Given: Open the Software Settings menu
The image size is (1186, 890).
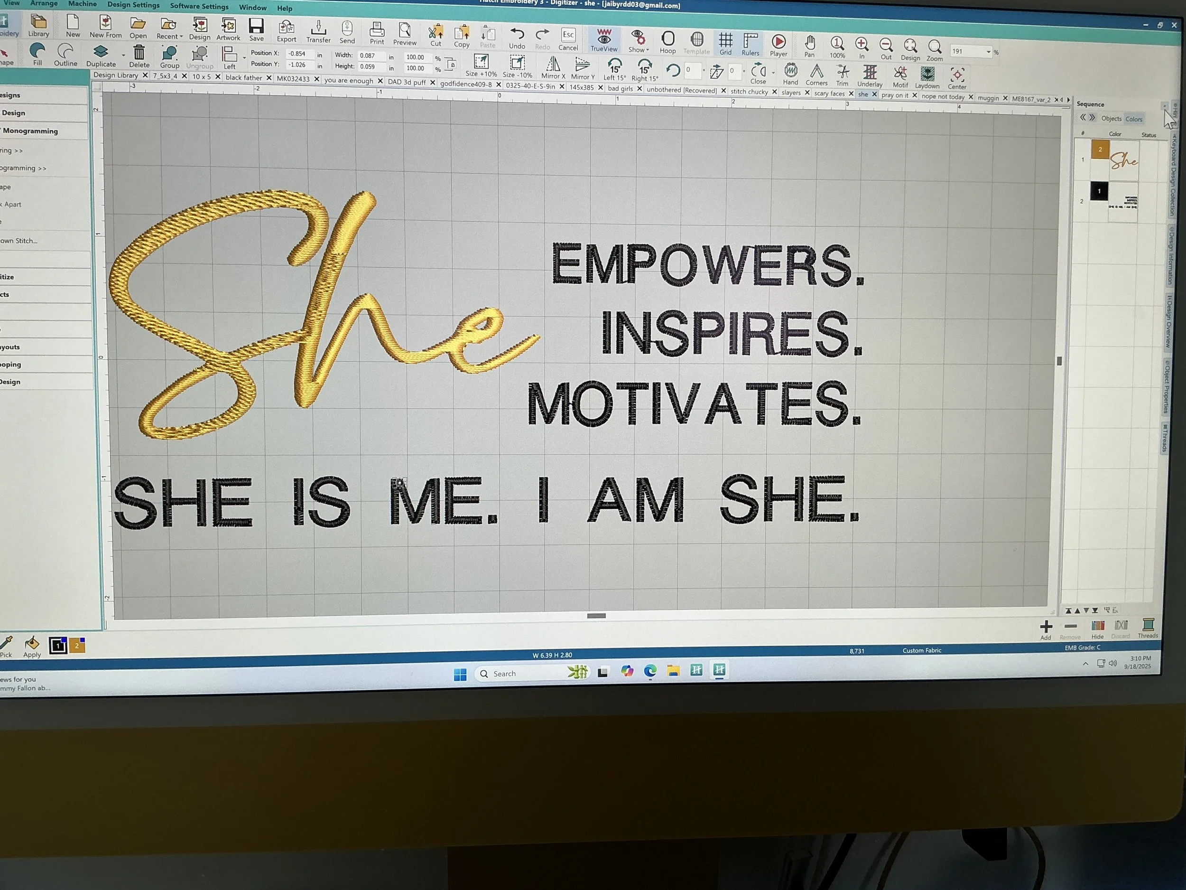Looking at the screenshot, I should [x=199, y=7].
